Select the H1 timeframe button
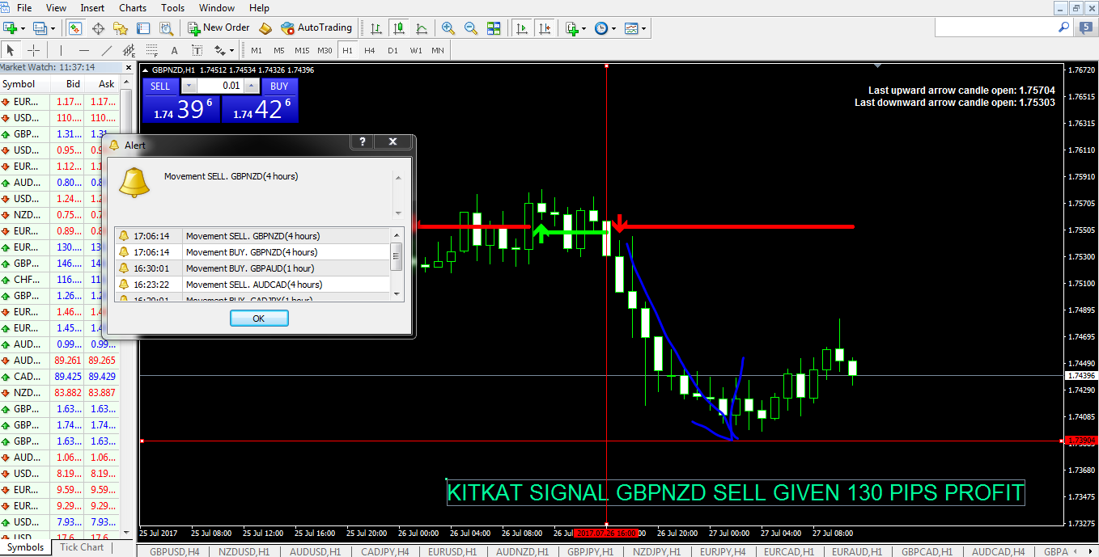The image size is (1099, 557). 347,50
